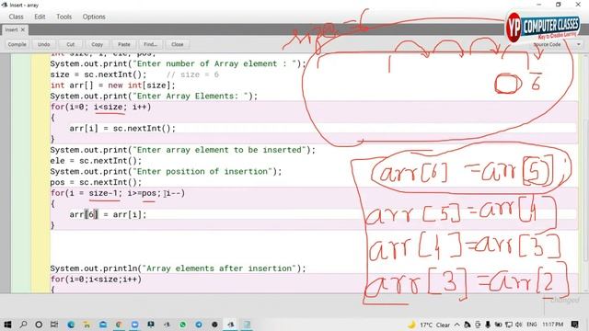Open the volume tray icon
The image size is (589, 331).
(x=519, y=325)
